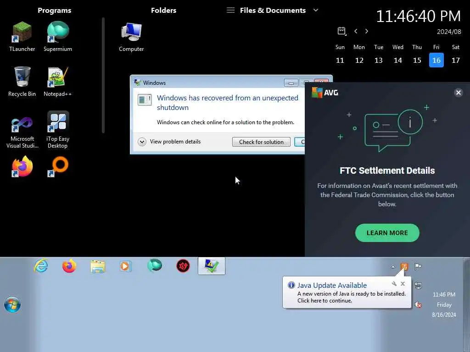Click LEARN MORE in AVG popup
Viewport: 470px width, 352px height.
tap(387, 233)
